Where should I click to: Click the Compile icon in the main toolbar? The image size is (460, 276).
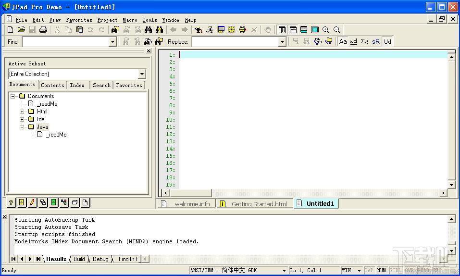(x=199, y=30)
